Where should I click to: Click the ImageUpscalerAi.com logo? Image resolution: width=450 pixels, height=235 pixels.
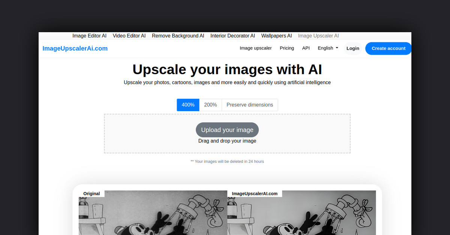[x=75, y=48]
